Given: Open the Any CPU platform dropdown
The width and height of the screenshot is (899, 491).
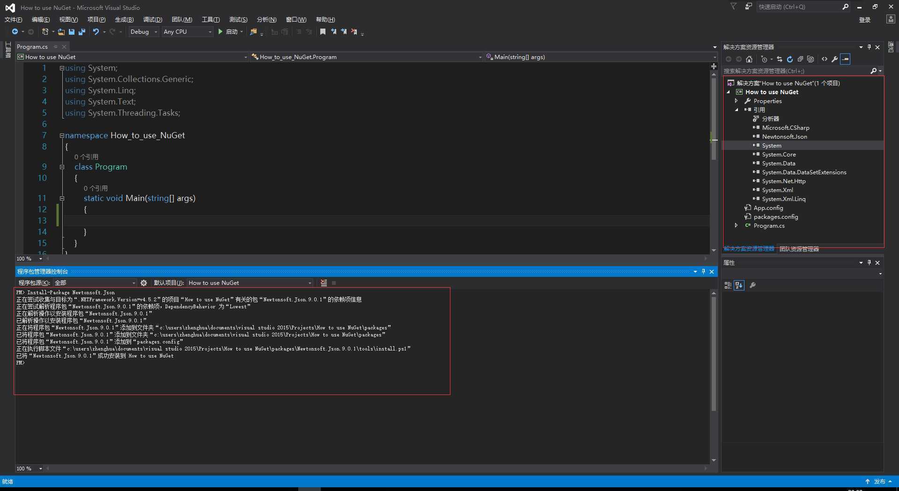Looking at the screenshot, I should click(187, 32).
